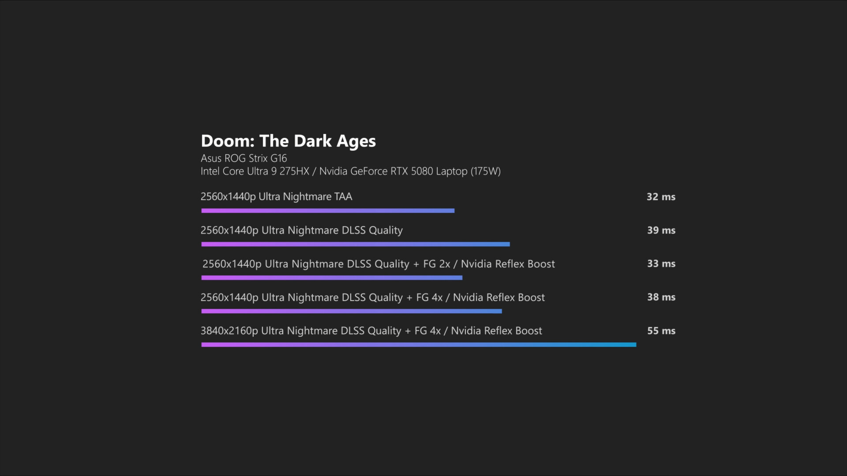This screenshot has height=476, width=847.
Task: Click the Nvidia GeForce RTX 5080 Laptop text
Action: (x=393, y=171)
